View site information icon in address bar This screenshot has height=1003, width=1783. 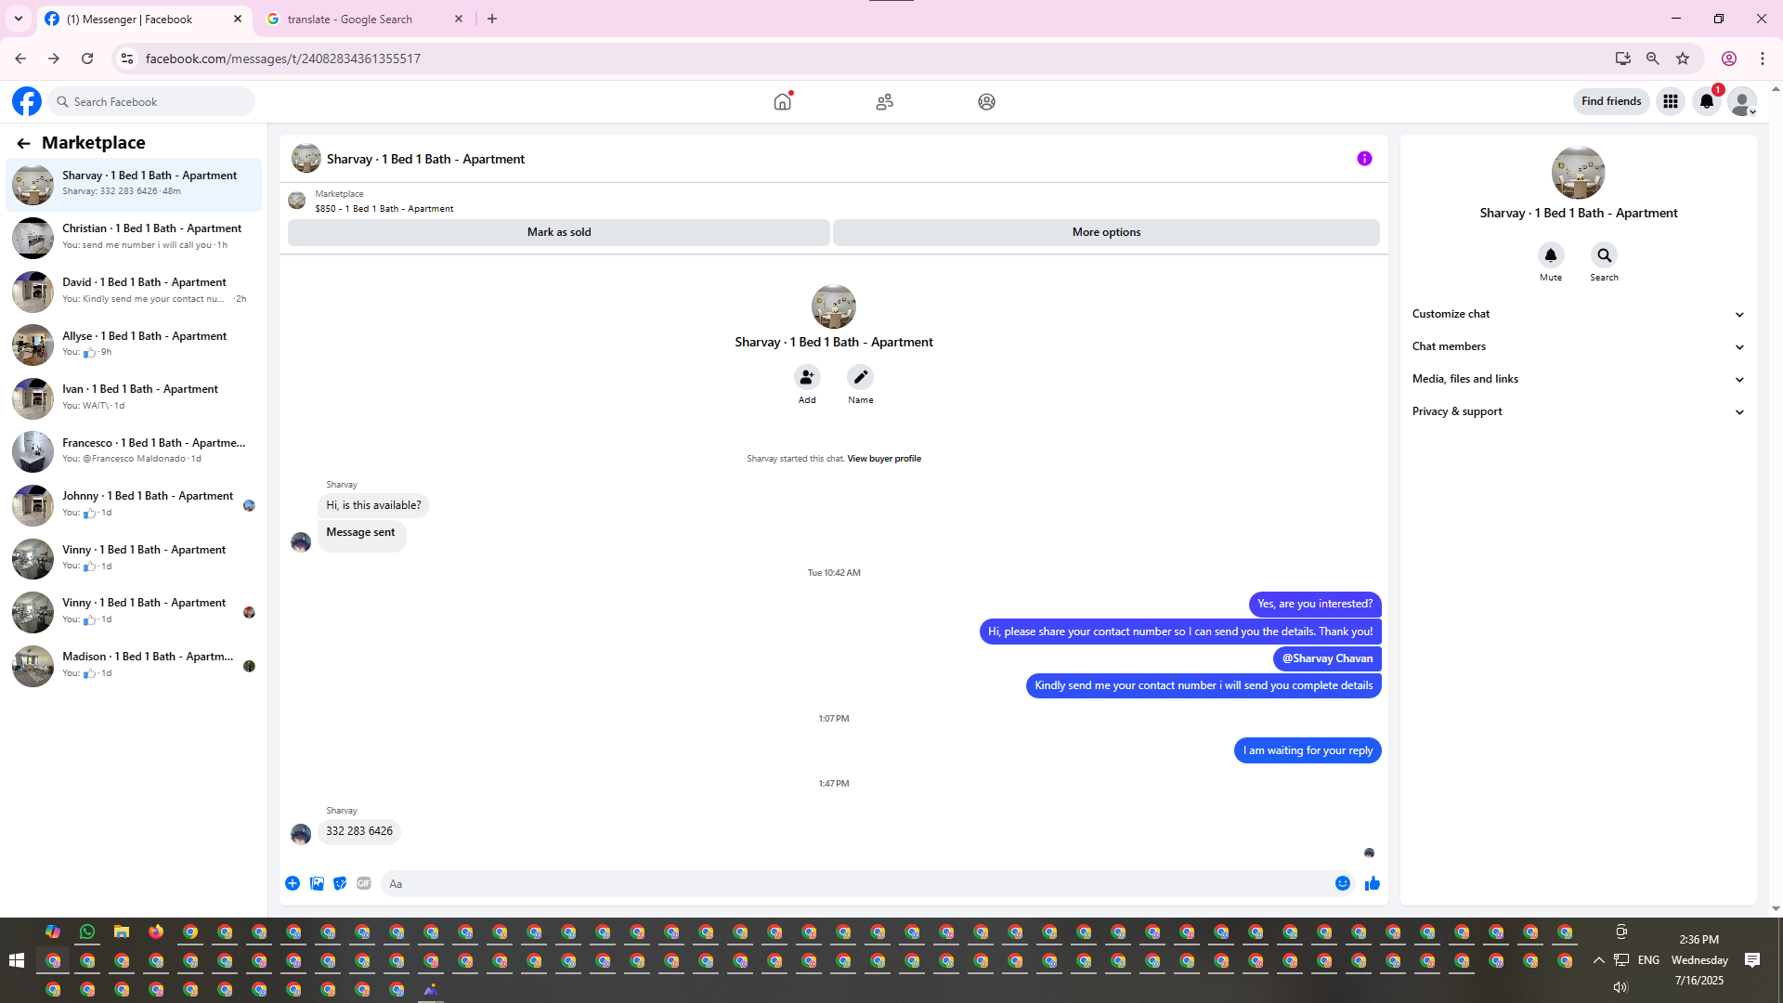click(127, 59)
